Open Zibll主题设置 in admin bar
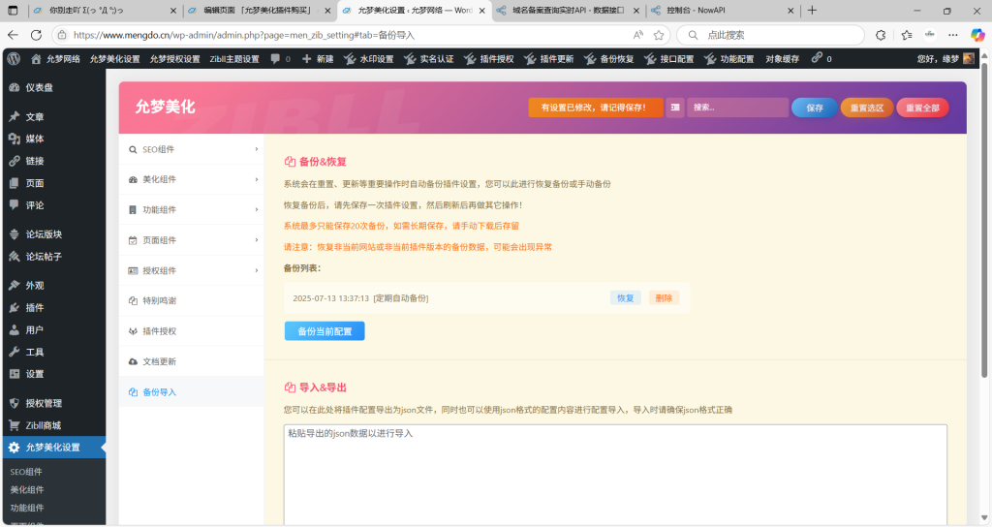 pos(234,59)
